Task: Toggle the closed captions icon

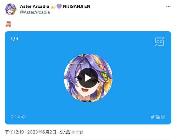Action: click(x=160, y=42)
